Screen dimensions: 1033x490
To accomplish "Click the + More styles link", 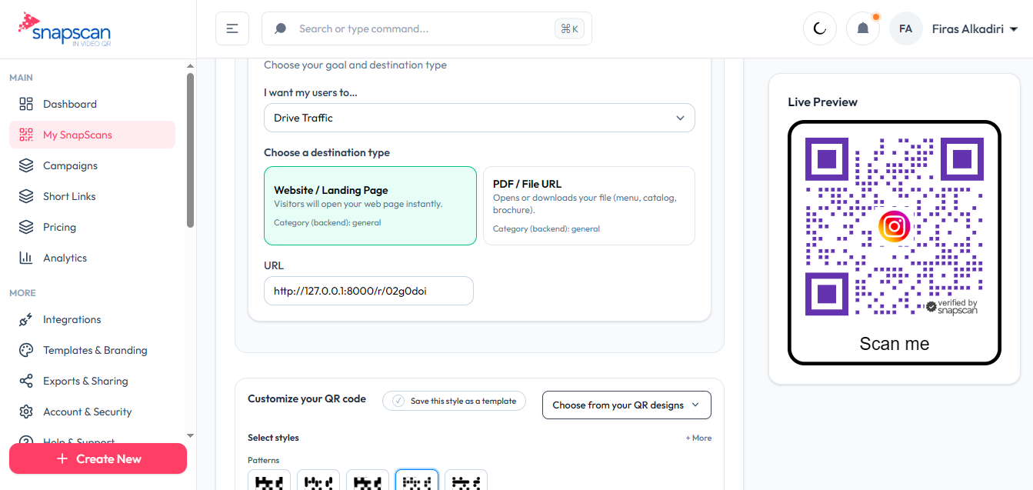I will coord(698,437).
